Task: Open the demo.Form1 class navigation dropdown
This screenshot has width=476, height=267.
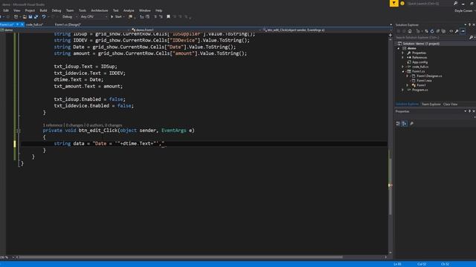Action: 196,30
